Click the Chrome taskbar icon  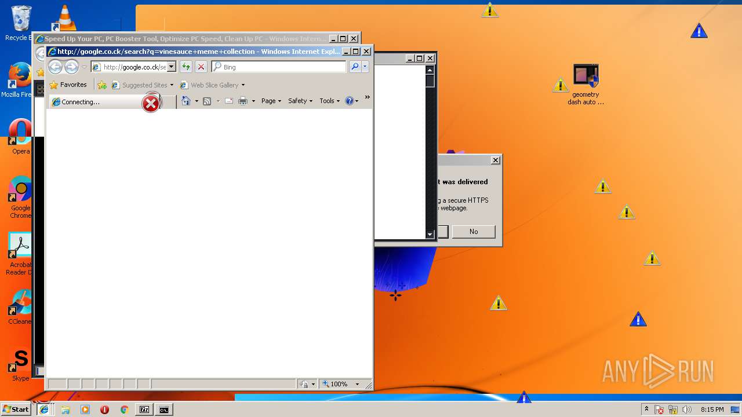pyautogui.click(x=124, y=409)
